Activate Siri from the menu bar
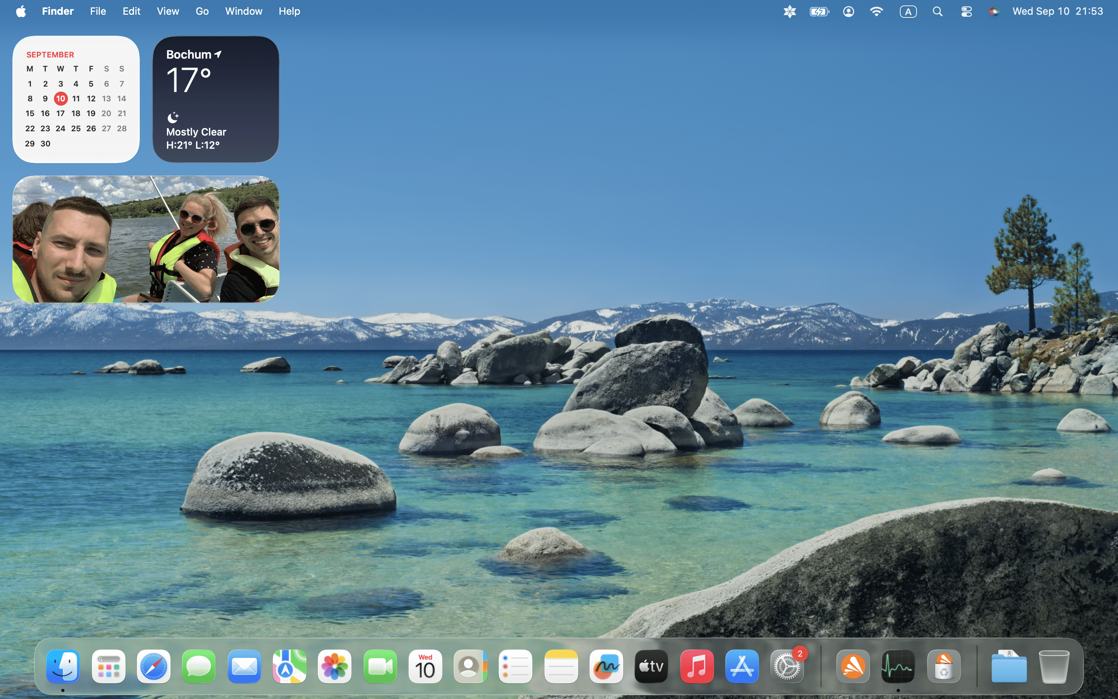 [994, 12]
